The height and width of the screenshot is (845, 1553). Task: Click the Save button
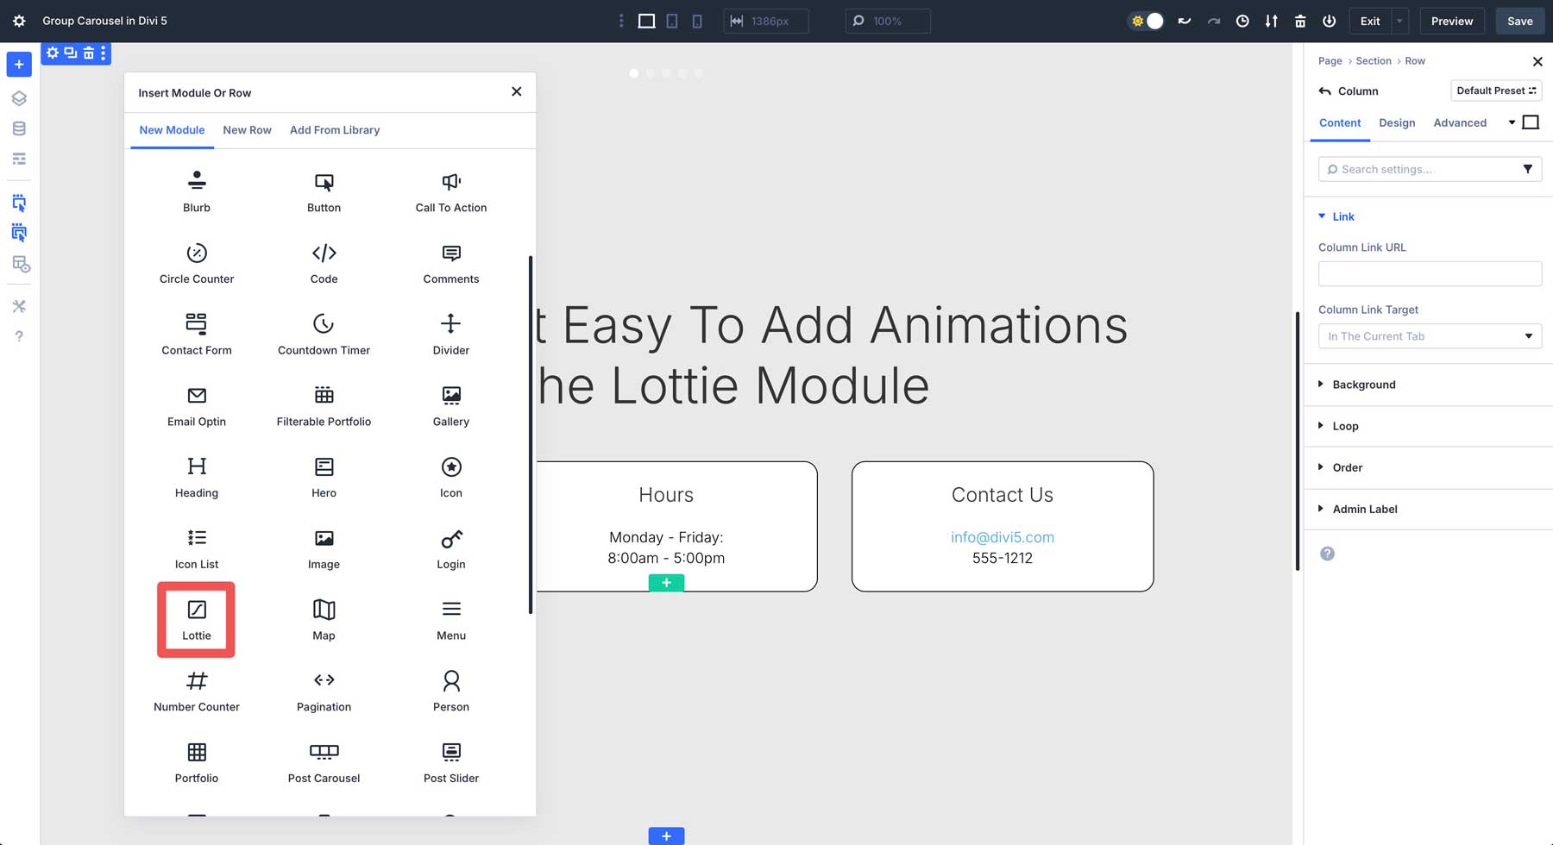point(1519,21)
